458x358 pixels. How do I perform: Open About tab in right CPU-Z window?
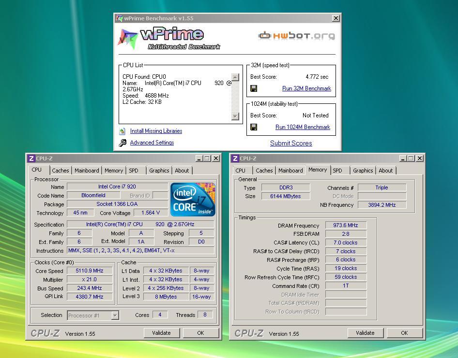point(386,171)
